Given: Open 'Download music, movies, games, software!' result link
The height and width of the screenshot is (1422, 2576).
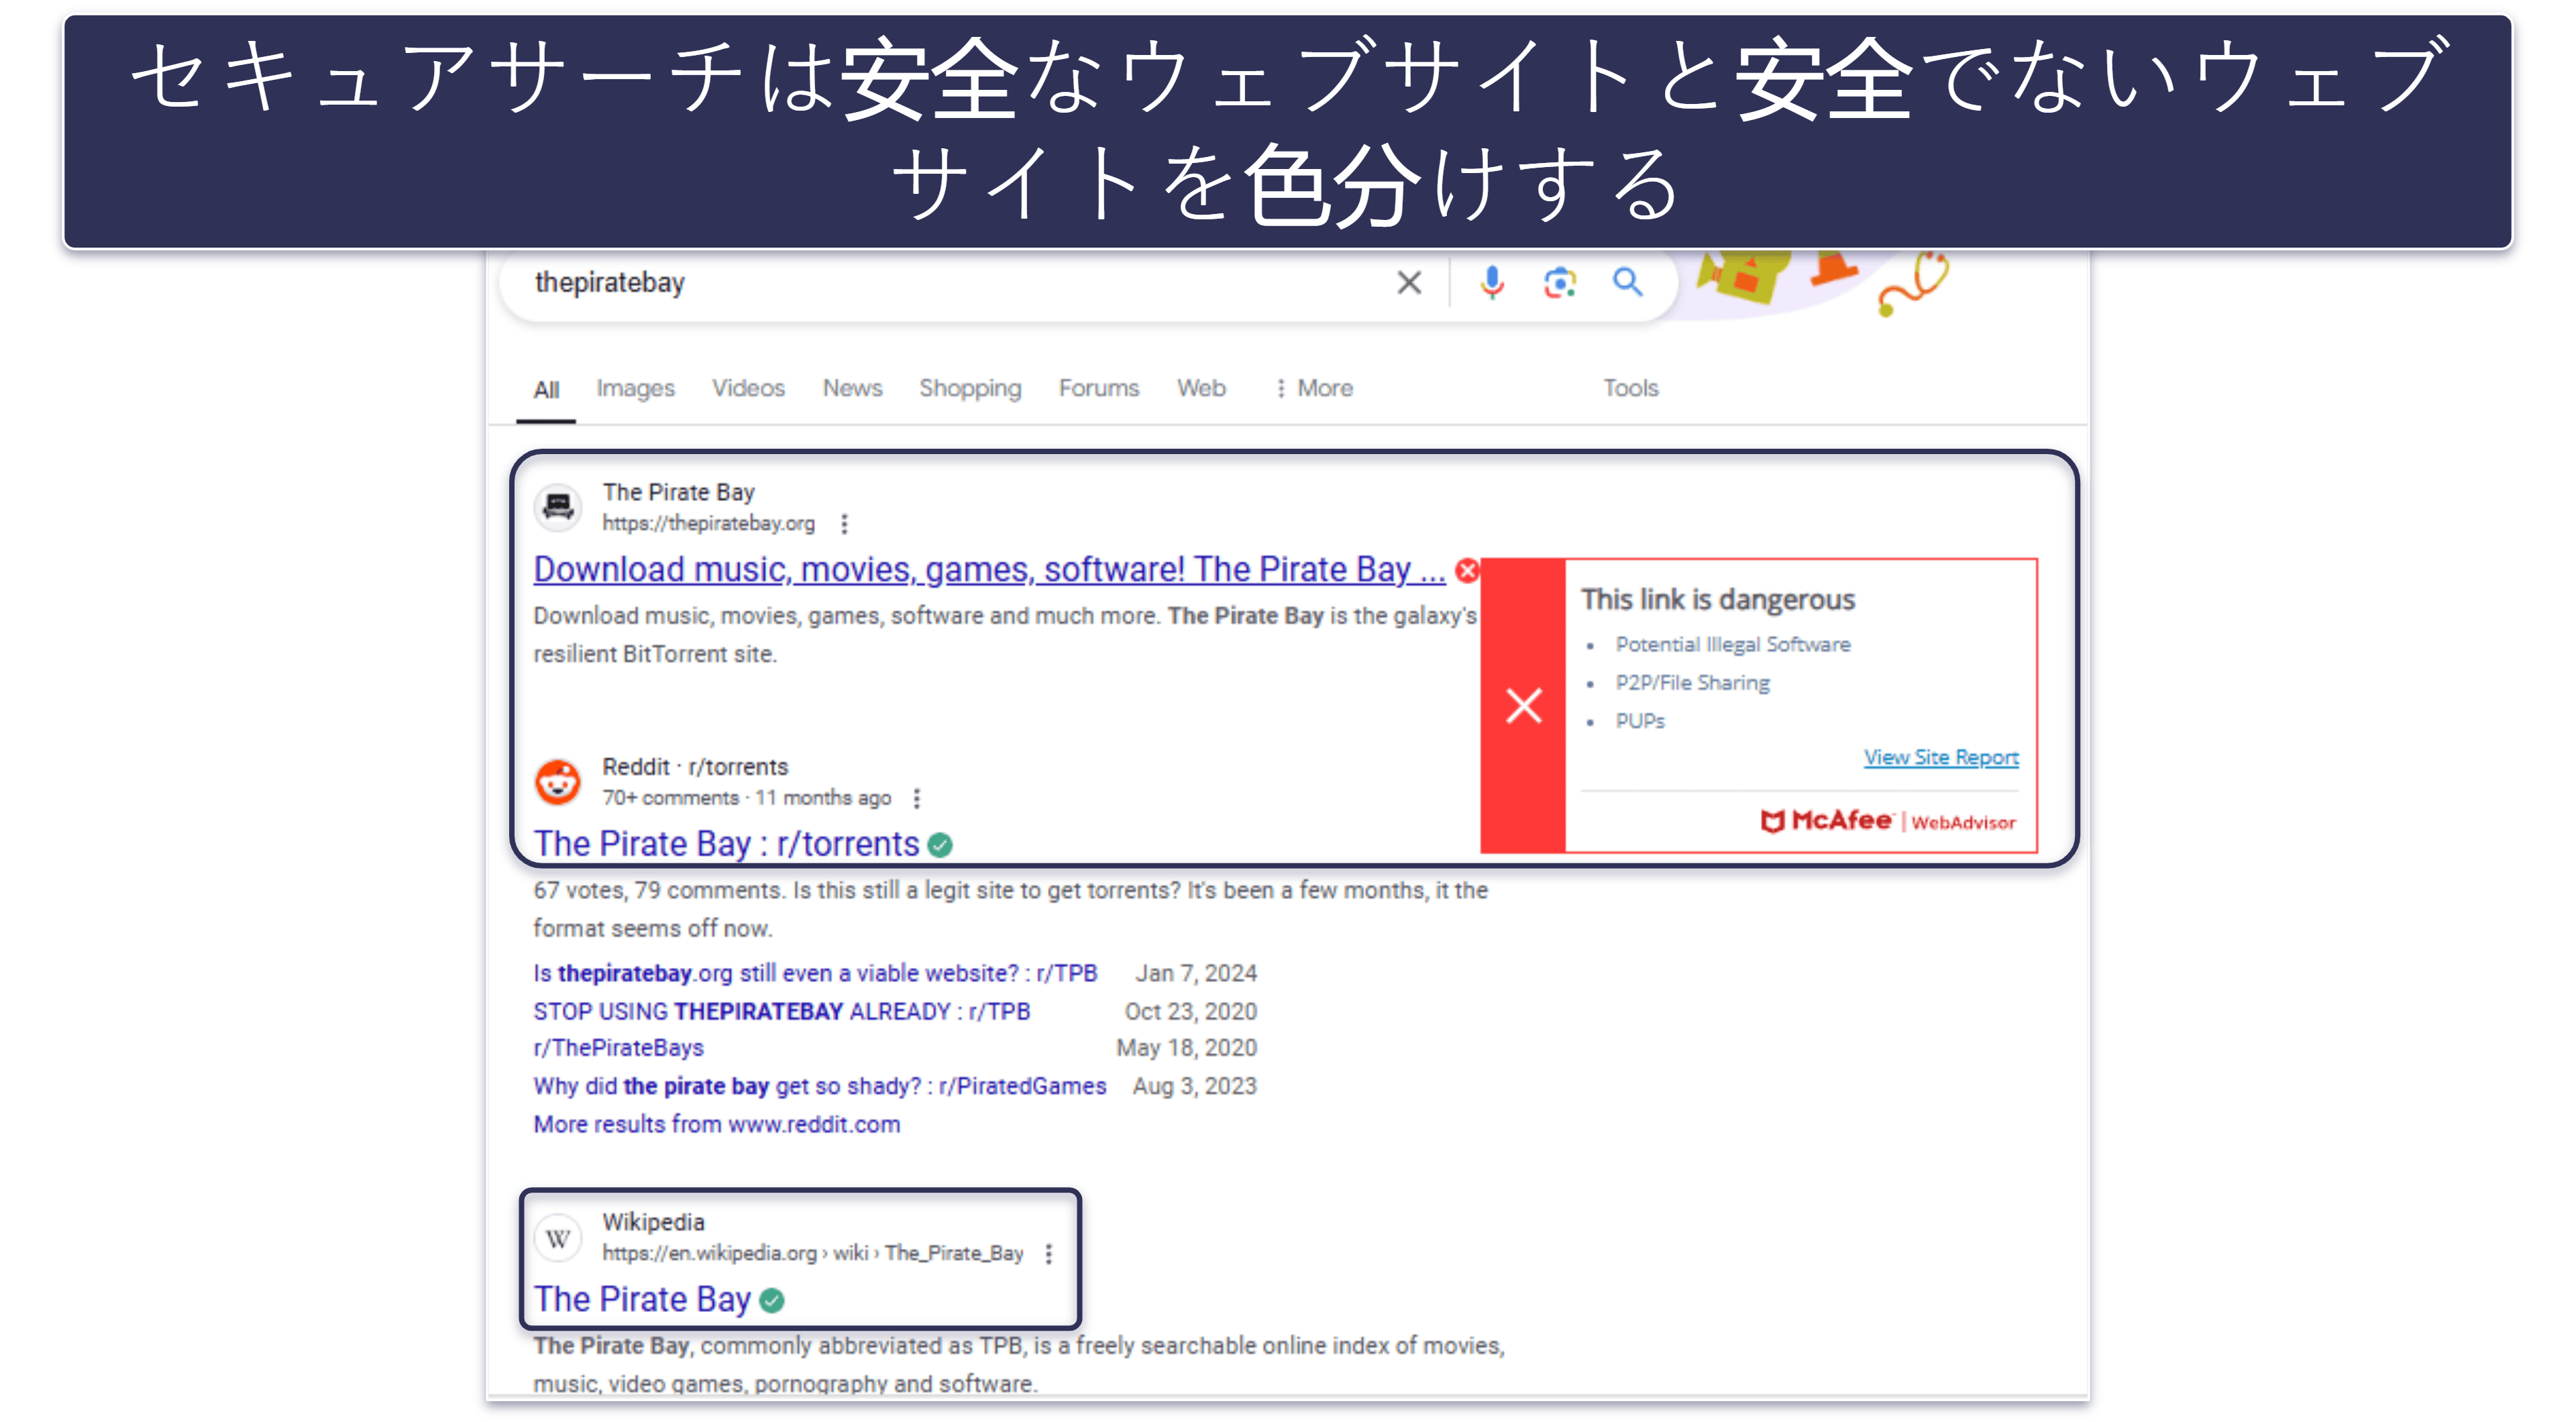Looking at the screenshot, I should tap(989, 569).
